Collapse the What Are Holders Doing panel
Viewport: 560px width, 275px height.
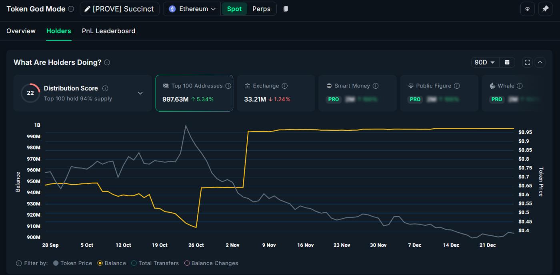[540, 62]
